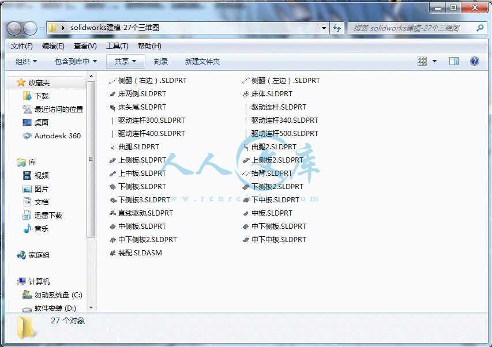Click the blue help question mark icon
Viewport: 492px width, 347px height.
coord(475,61)
